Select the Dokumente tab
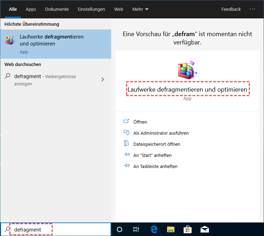 pos(57,9)
